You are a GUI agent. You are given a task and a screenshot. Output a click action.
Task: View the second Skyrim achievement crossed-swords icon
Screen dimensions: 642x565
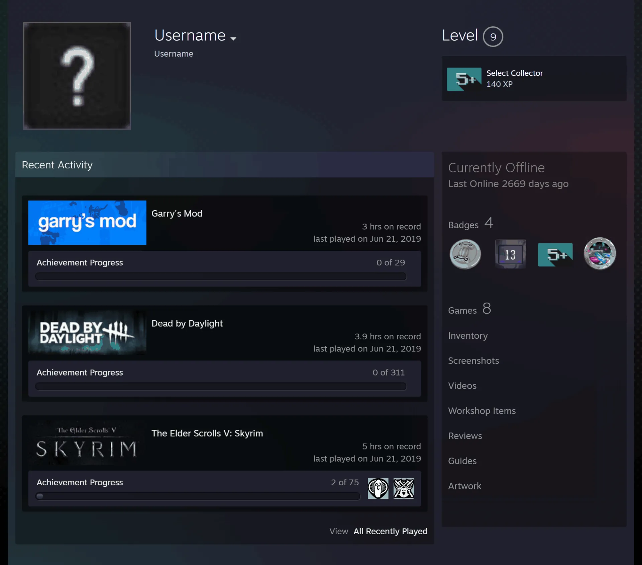(x=404, y=488)
